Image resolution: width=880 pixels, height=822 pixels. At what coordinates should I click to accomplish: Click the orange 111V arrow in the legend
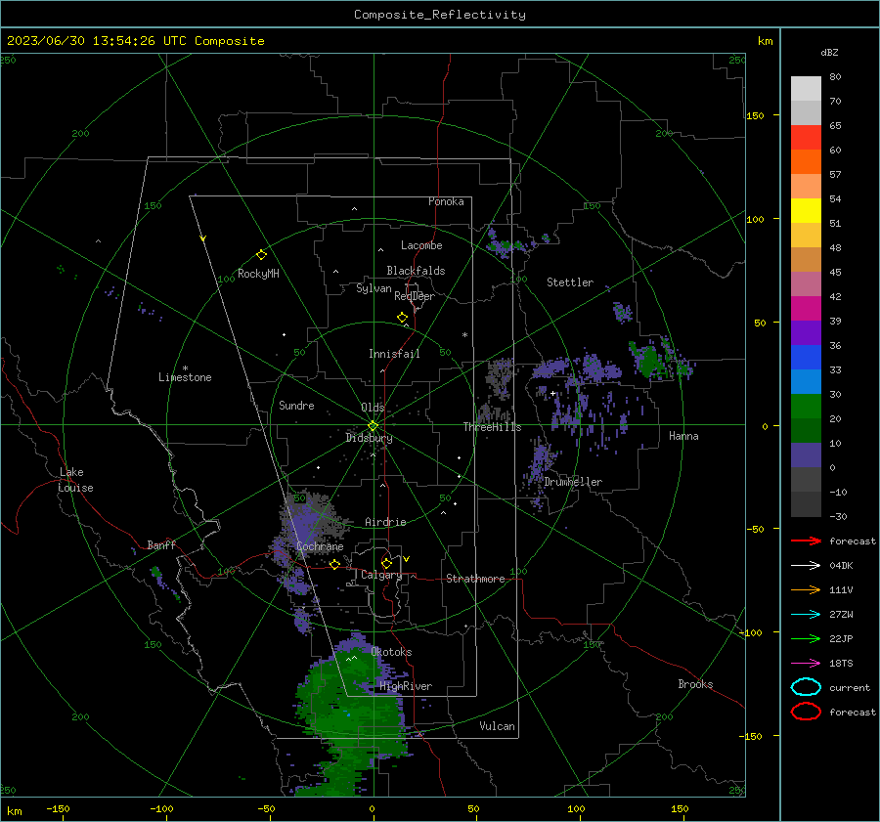pos(806,589)
